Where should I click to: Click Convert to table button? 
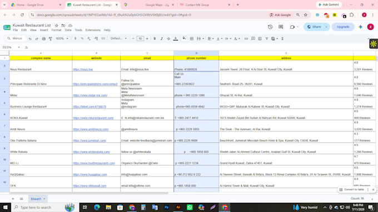coord(351,189)
